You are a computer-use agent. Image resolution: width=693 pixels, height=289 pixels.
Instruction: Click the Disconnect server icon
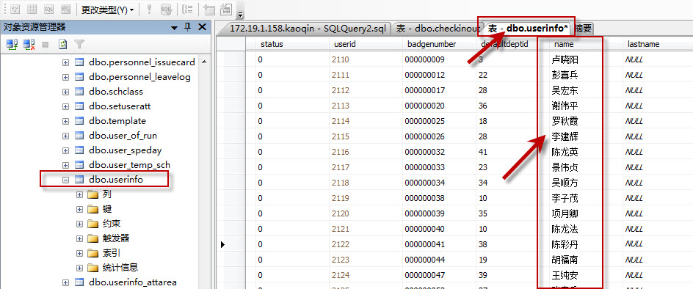tap(29, 44)
